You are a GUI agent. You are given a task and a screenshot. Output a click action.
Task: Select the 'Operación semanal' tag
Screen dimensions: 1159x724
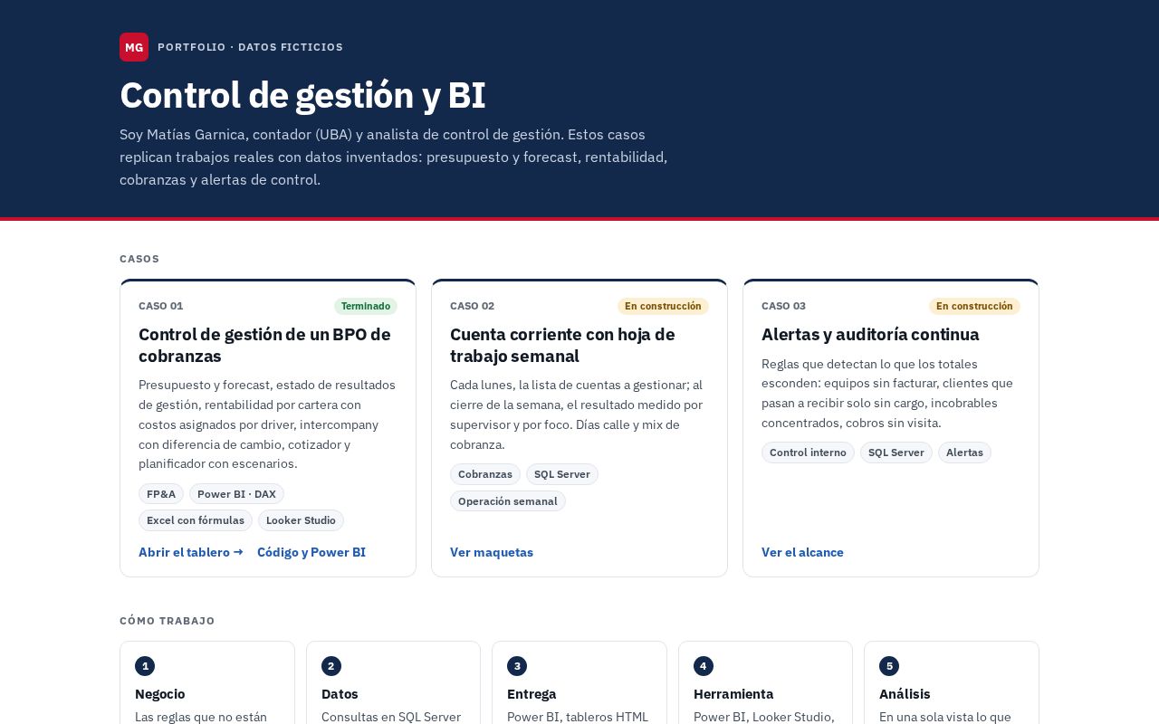pos(508,501)
